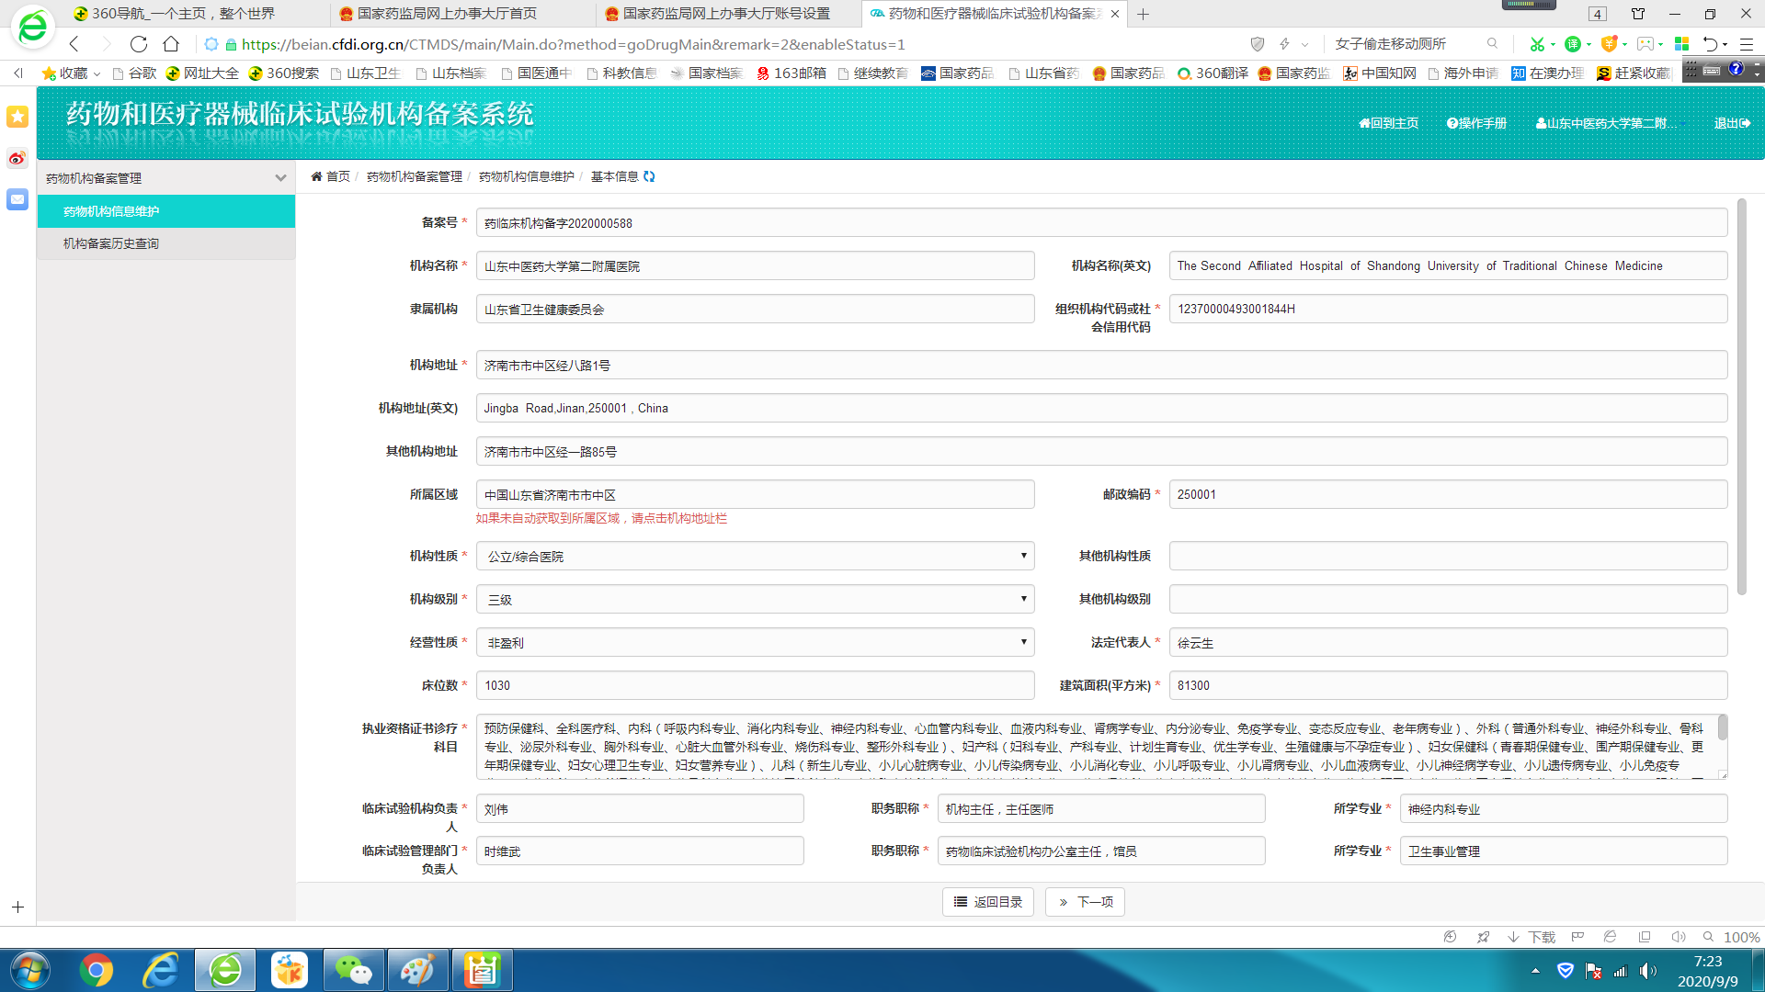The height and width of the screenshot is (992, 1765).
Task: Open the 经营性质 dropdown showing 非盈利
Action: (x=755, y=642)
